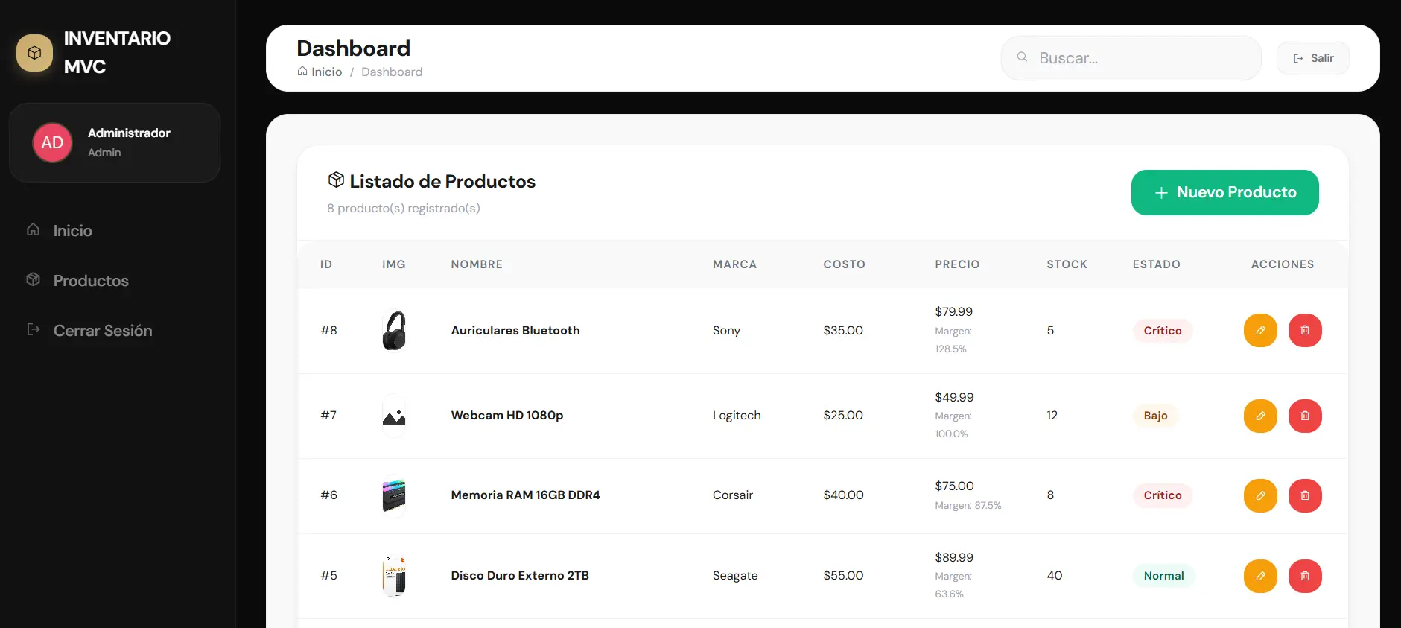Image resolution: width=1401 pixels, height=628 pixels.
Task: Click the $40.00 cost value
Action: (843, 495)
